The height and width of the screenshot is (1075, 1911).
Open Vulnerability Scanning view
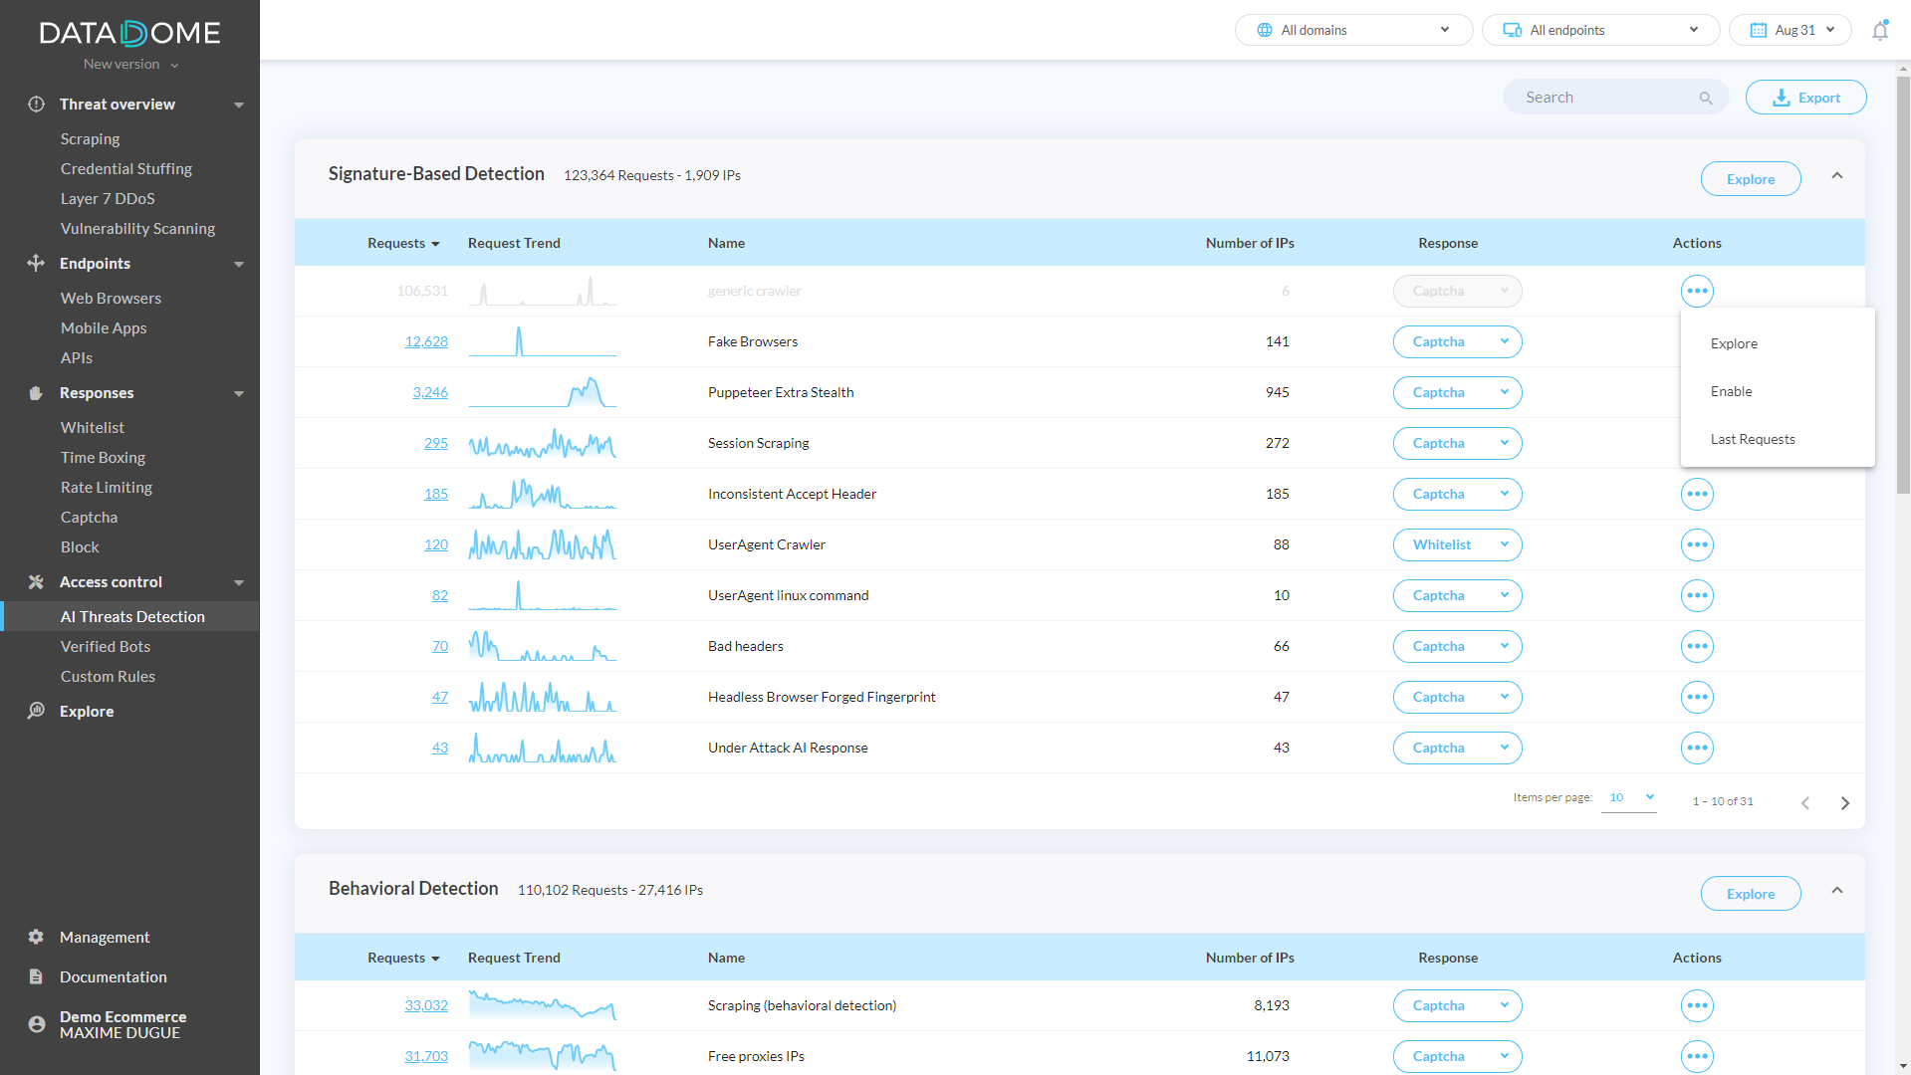click(137, 228)
